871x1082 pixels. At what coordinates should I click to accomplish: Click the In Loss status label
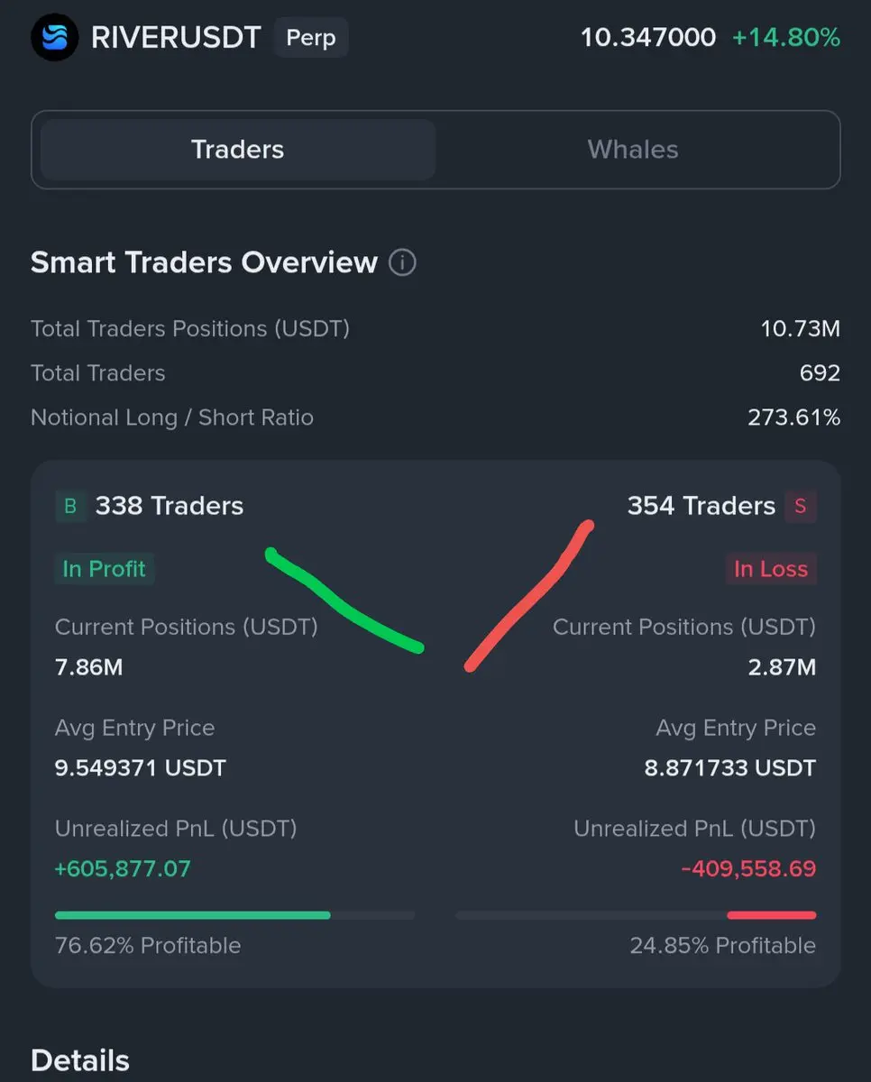pos(771,569)
